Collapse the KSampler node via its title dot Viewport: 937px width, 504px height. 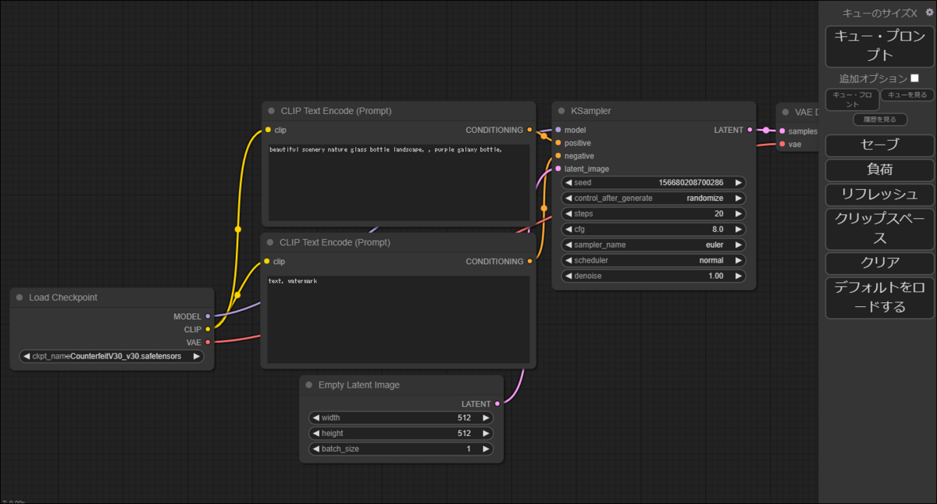point(561,111)
